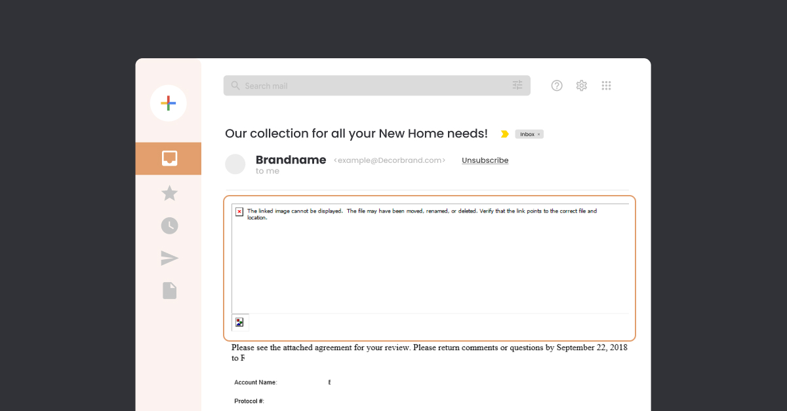Screen dimensions: 787x411
Task: Open Gmail search options filter icon
Action: (x=517, y=85)
